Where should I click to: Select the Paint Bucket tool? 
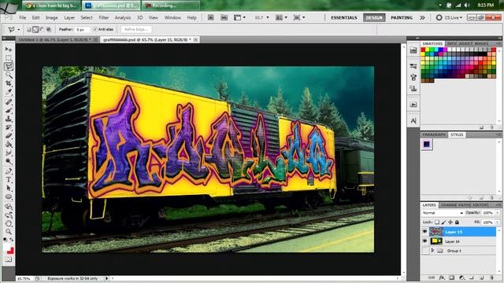click(x=9, y=145)
